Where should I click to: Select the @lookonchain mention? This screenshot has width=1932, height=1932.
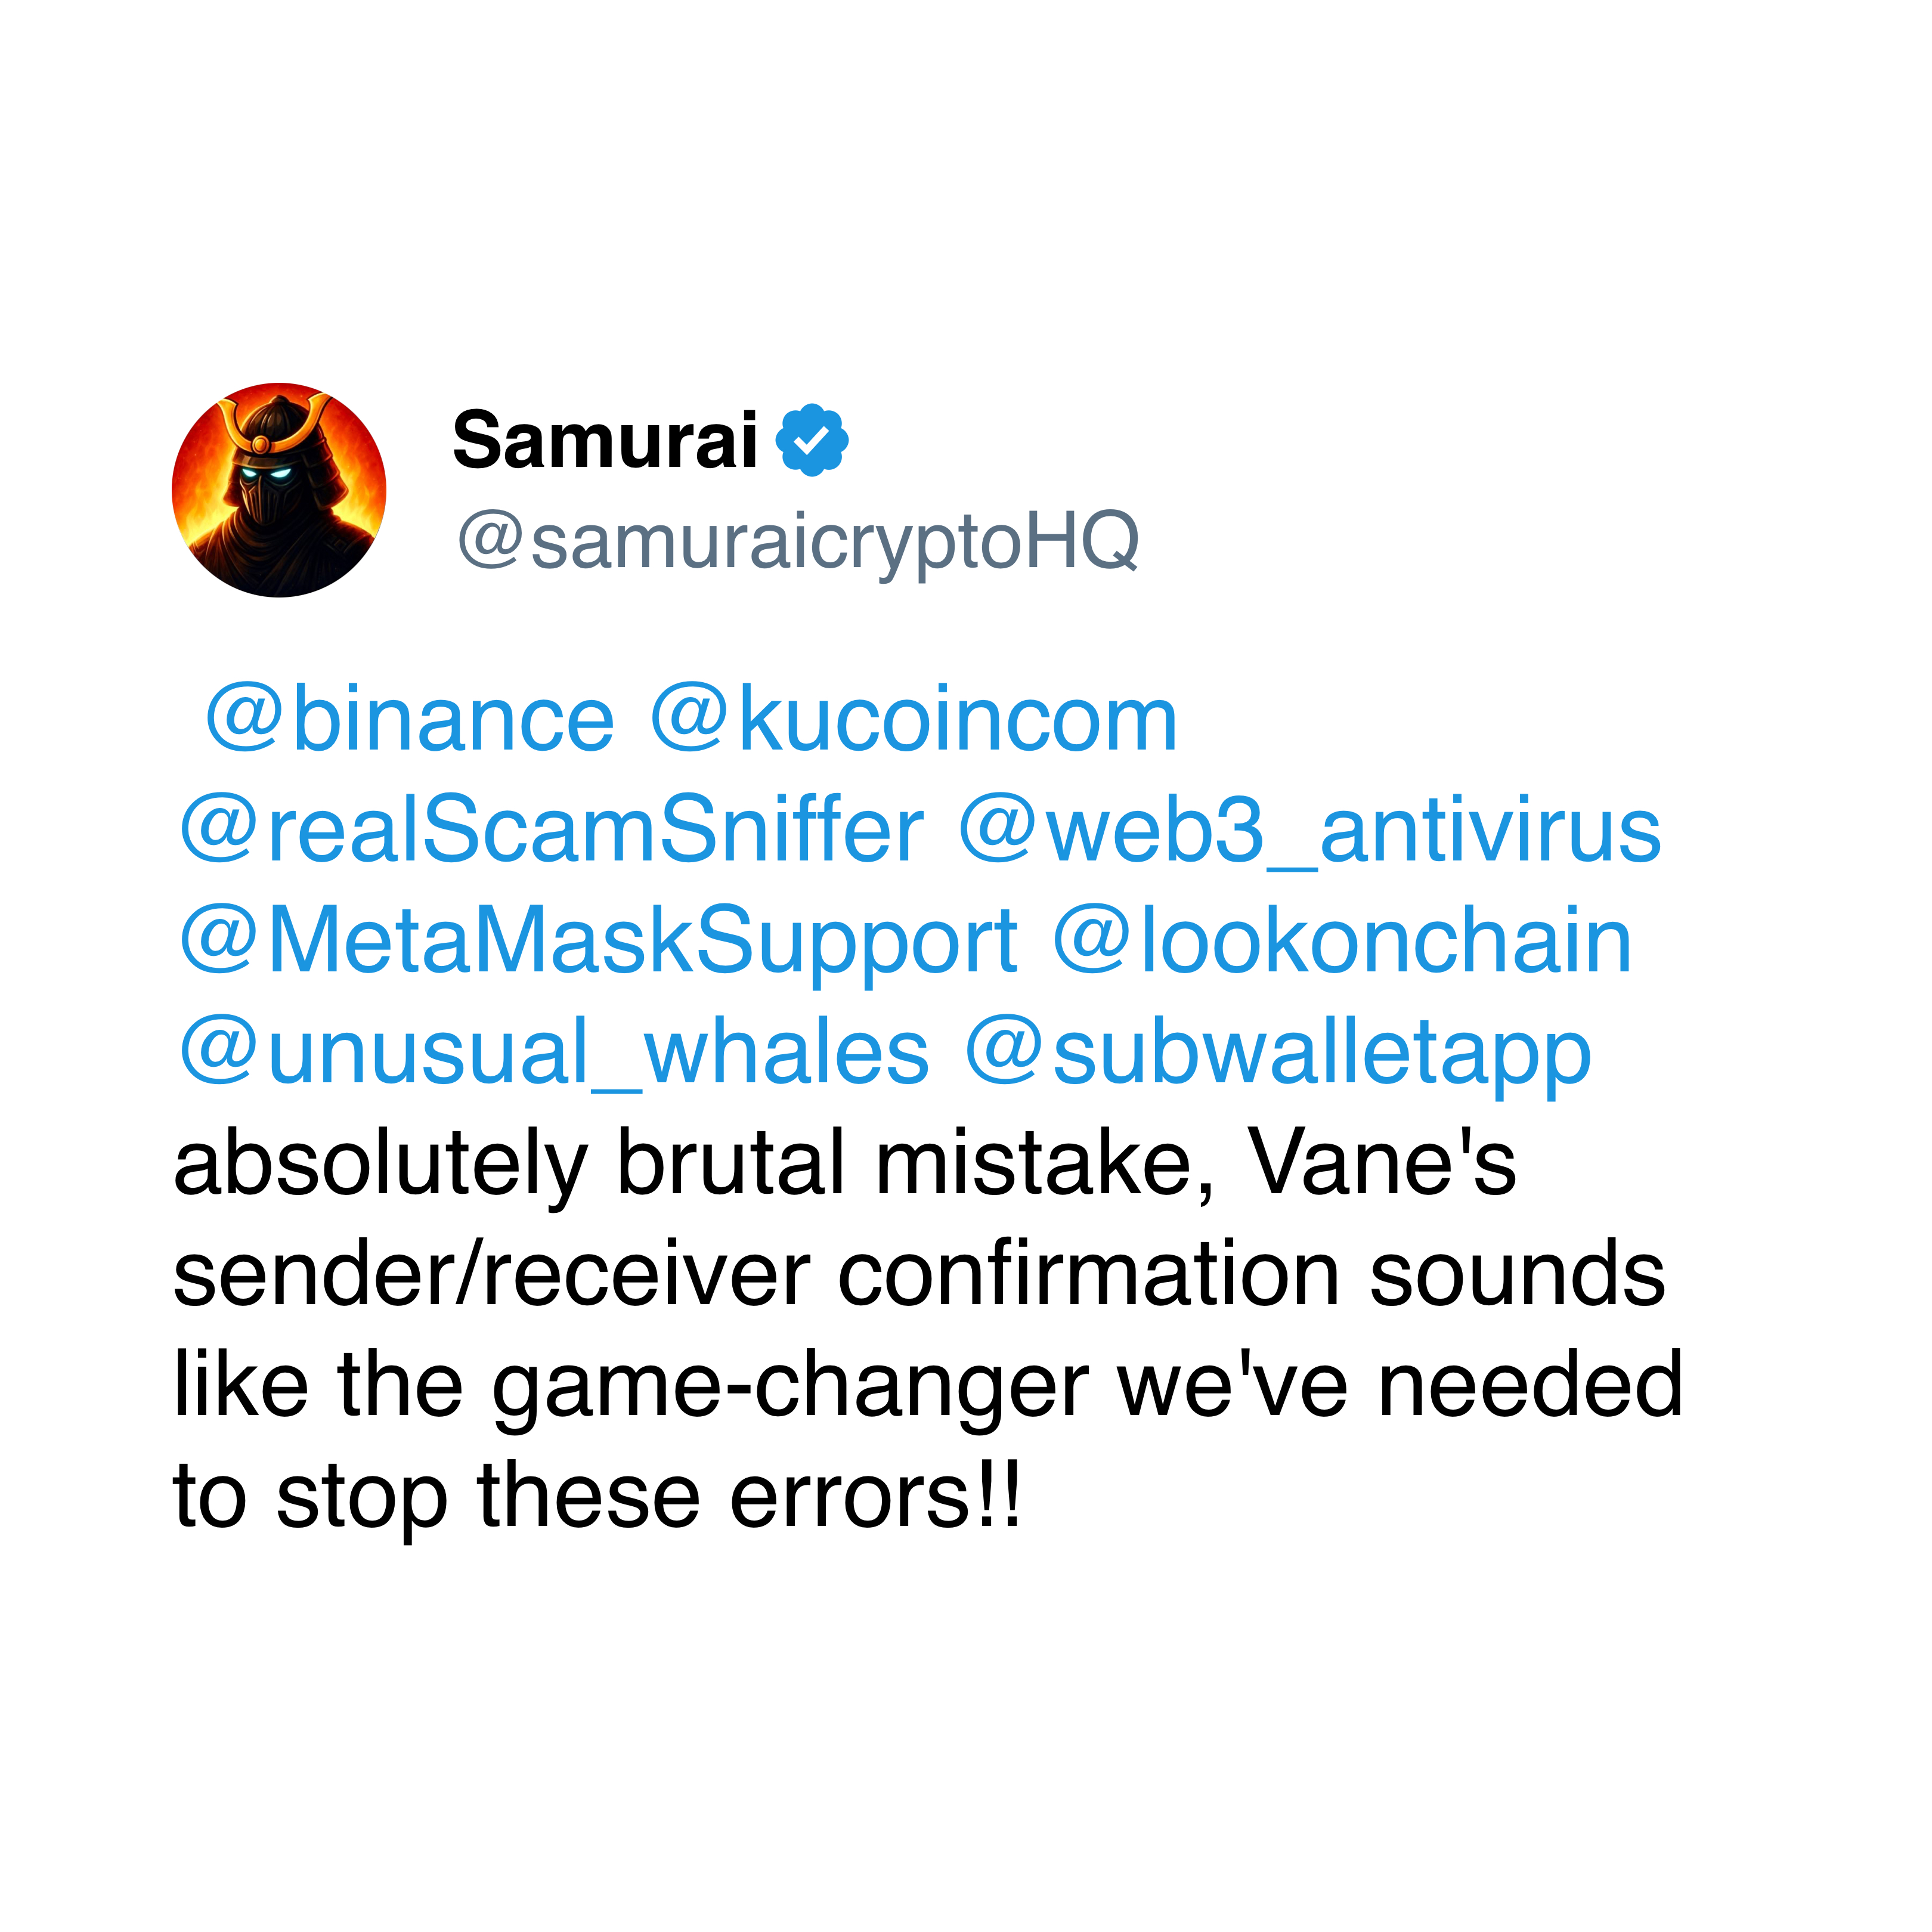click(x=1342, y=942)
